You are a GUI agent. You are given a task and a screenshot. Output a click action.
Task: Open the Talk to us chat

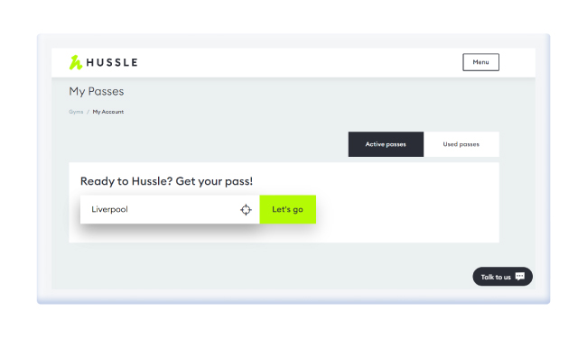[502, 277]
